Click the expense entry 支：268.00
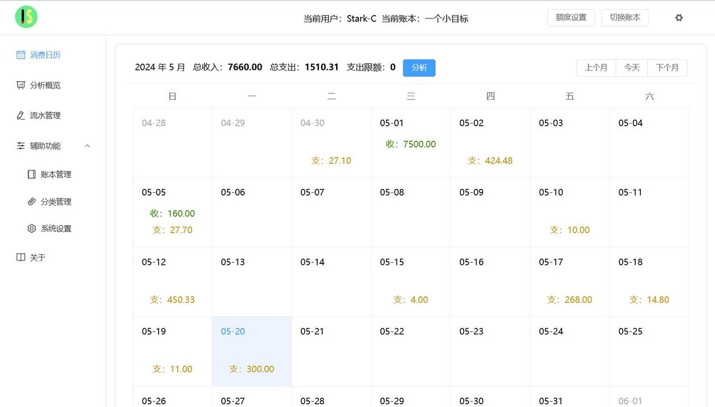 tap(570, 300)
